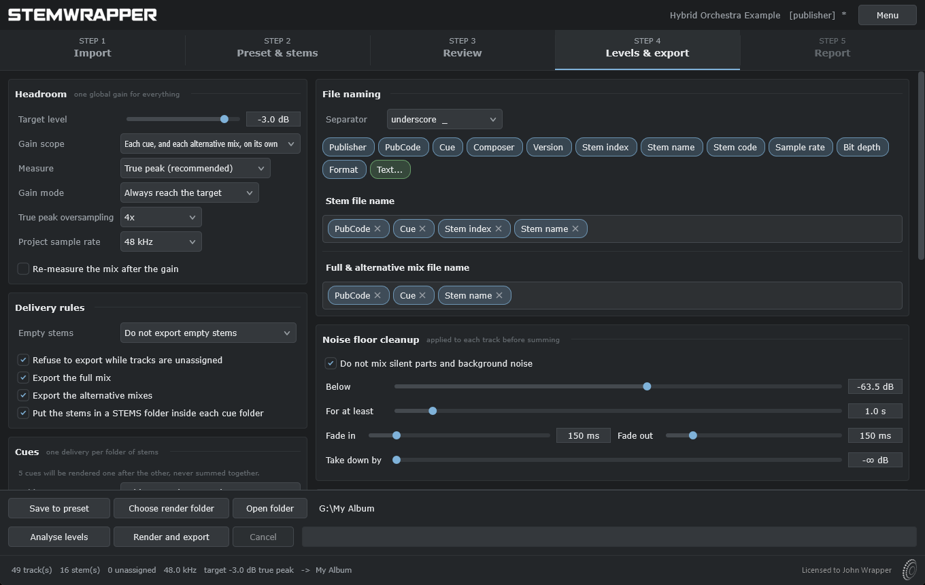
Task: Add Sample rate token to file name
Action: (x=800, y=147)
